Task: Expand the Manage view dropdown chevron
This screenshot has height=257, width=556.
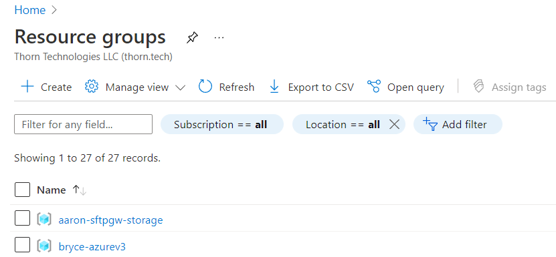Action: (181, 87)
